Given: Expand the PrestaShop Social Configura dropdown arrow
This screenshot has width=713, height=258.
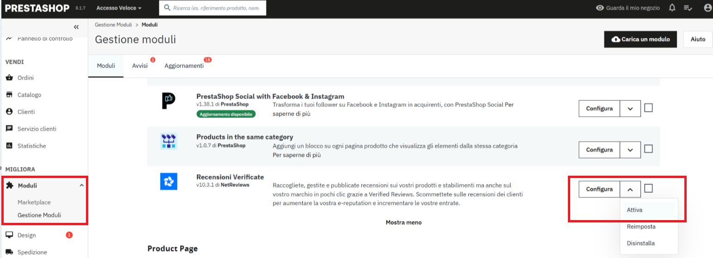Looking at the screenshot, I should 630,109.
